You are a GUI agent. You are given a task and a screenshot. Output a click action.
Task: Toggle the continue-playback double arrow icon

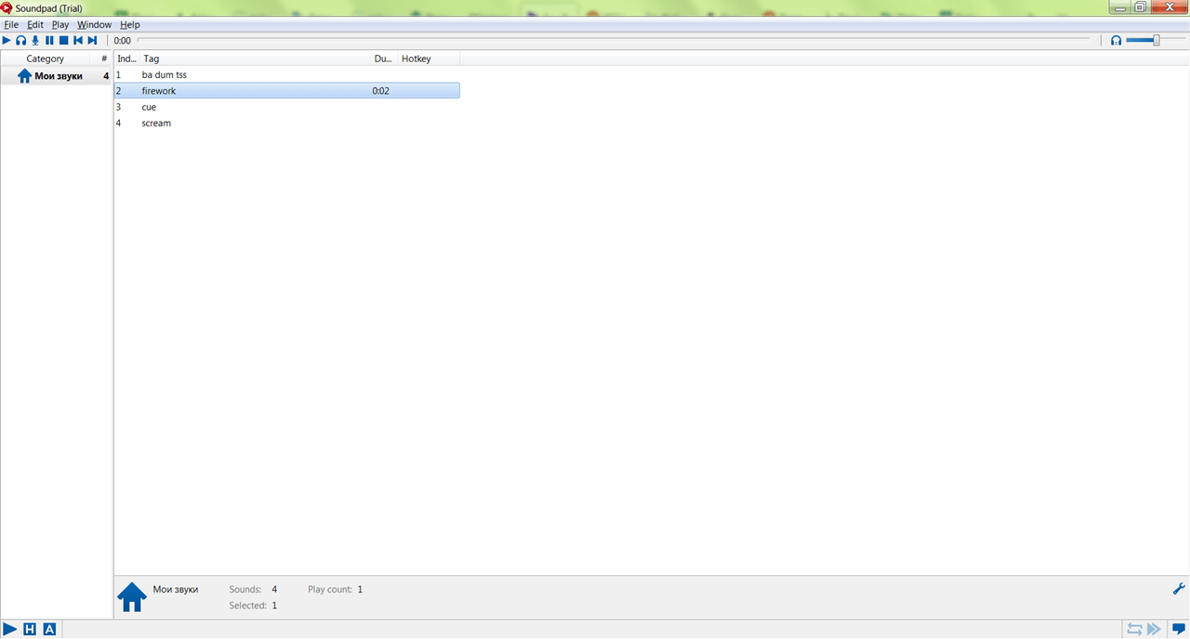(x=1154, y=629)
